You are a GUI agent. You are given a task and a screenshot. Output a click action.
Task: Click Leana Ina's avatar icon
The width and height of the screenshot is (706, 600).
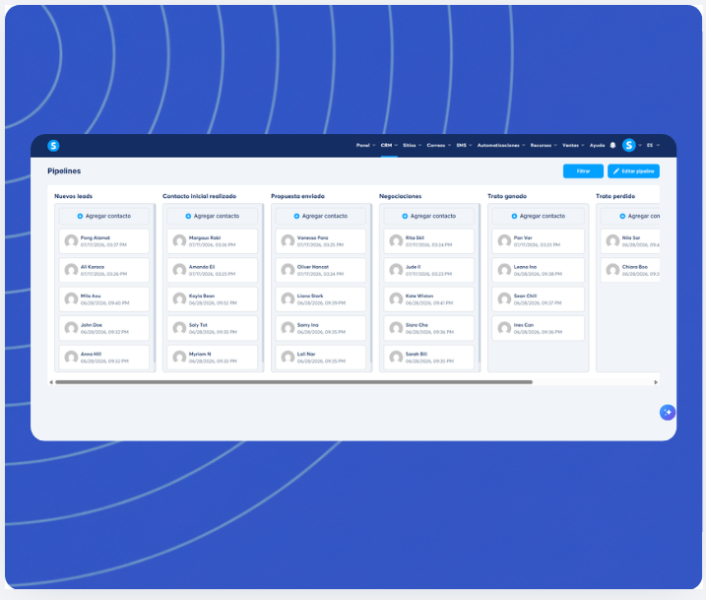[x=504, y=270]
